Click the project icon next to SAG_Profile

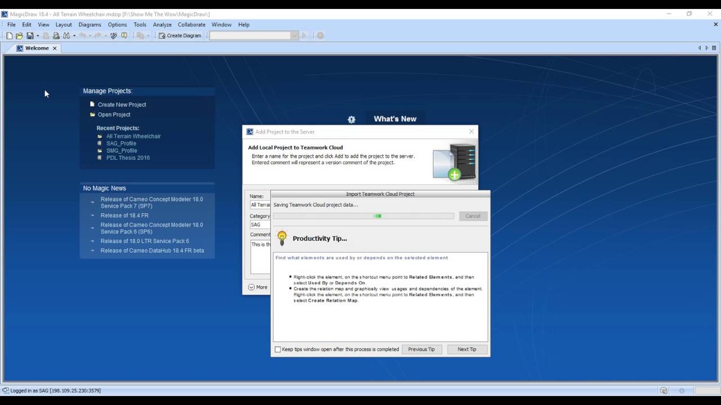[100, 143]
